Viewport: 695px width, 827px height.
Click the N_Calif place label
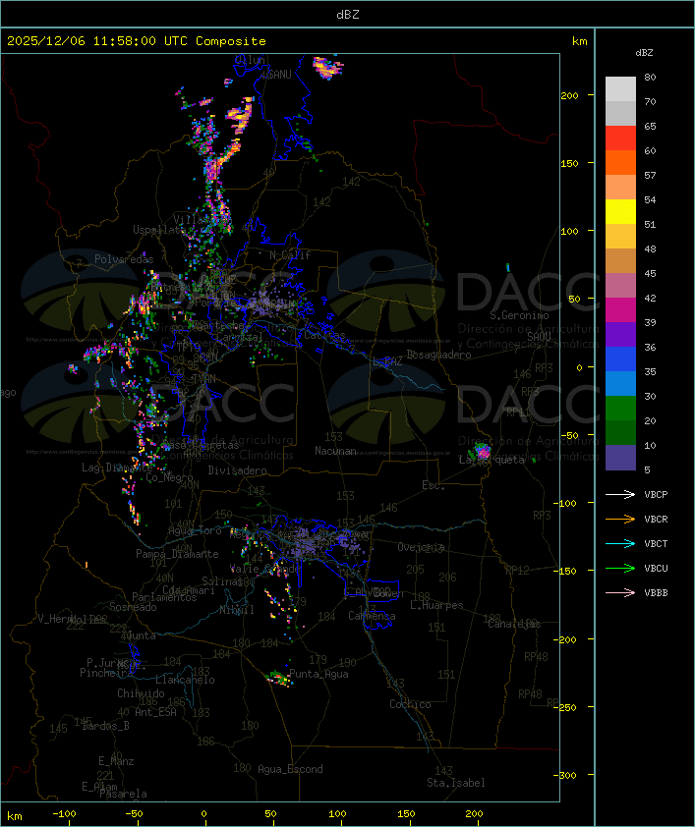pyautogui.click(x=290, y=255)
